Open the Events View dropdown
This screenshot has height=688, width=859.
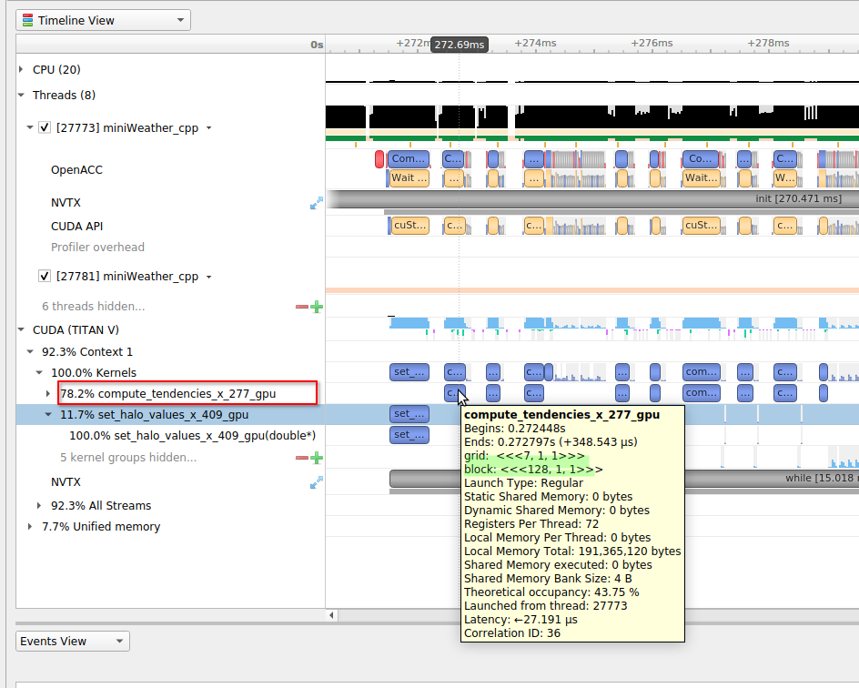pyautogui.click(x=73, y=642)
